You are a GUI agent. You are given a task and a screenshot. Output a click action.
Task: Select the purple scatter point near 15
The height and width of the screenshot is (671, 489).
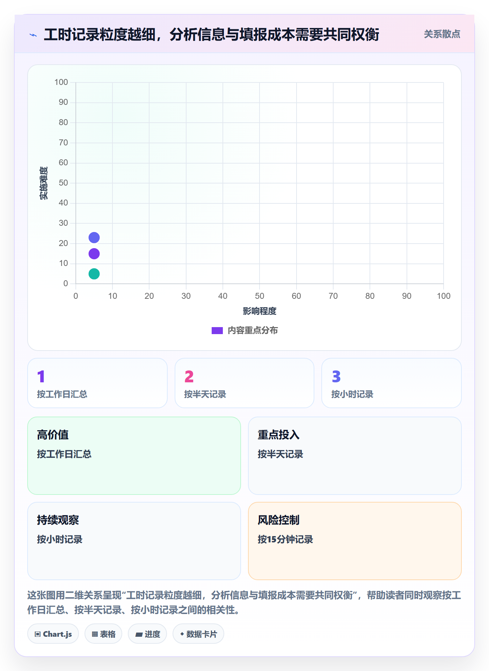[94, 254]
